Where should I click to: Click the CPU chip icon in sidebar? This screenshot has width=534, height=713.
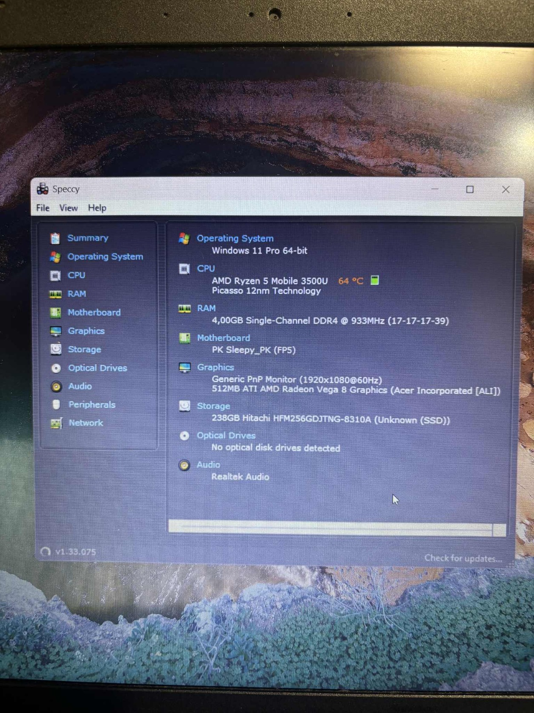[55, 275]
